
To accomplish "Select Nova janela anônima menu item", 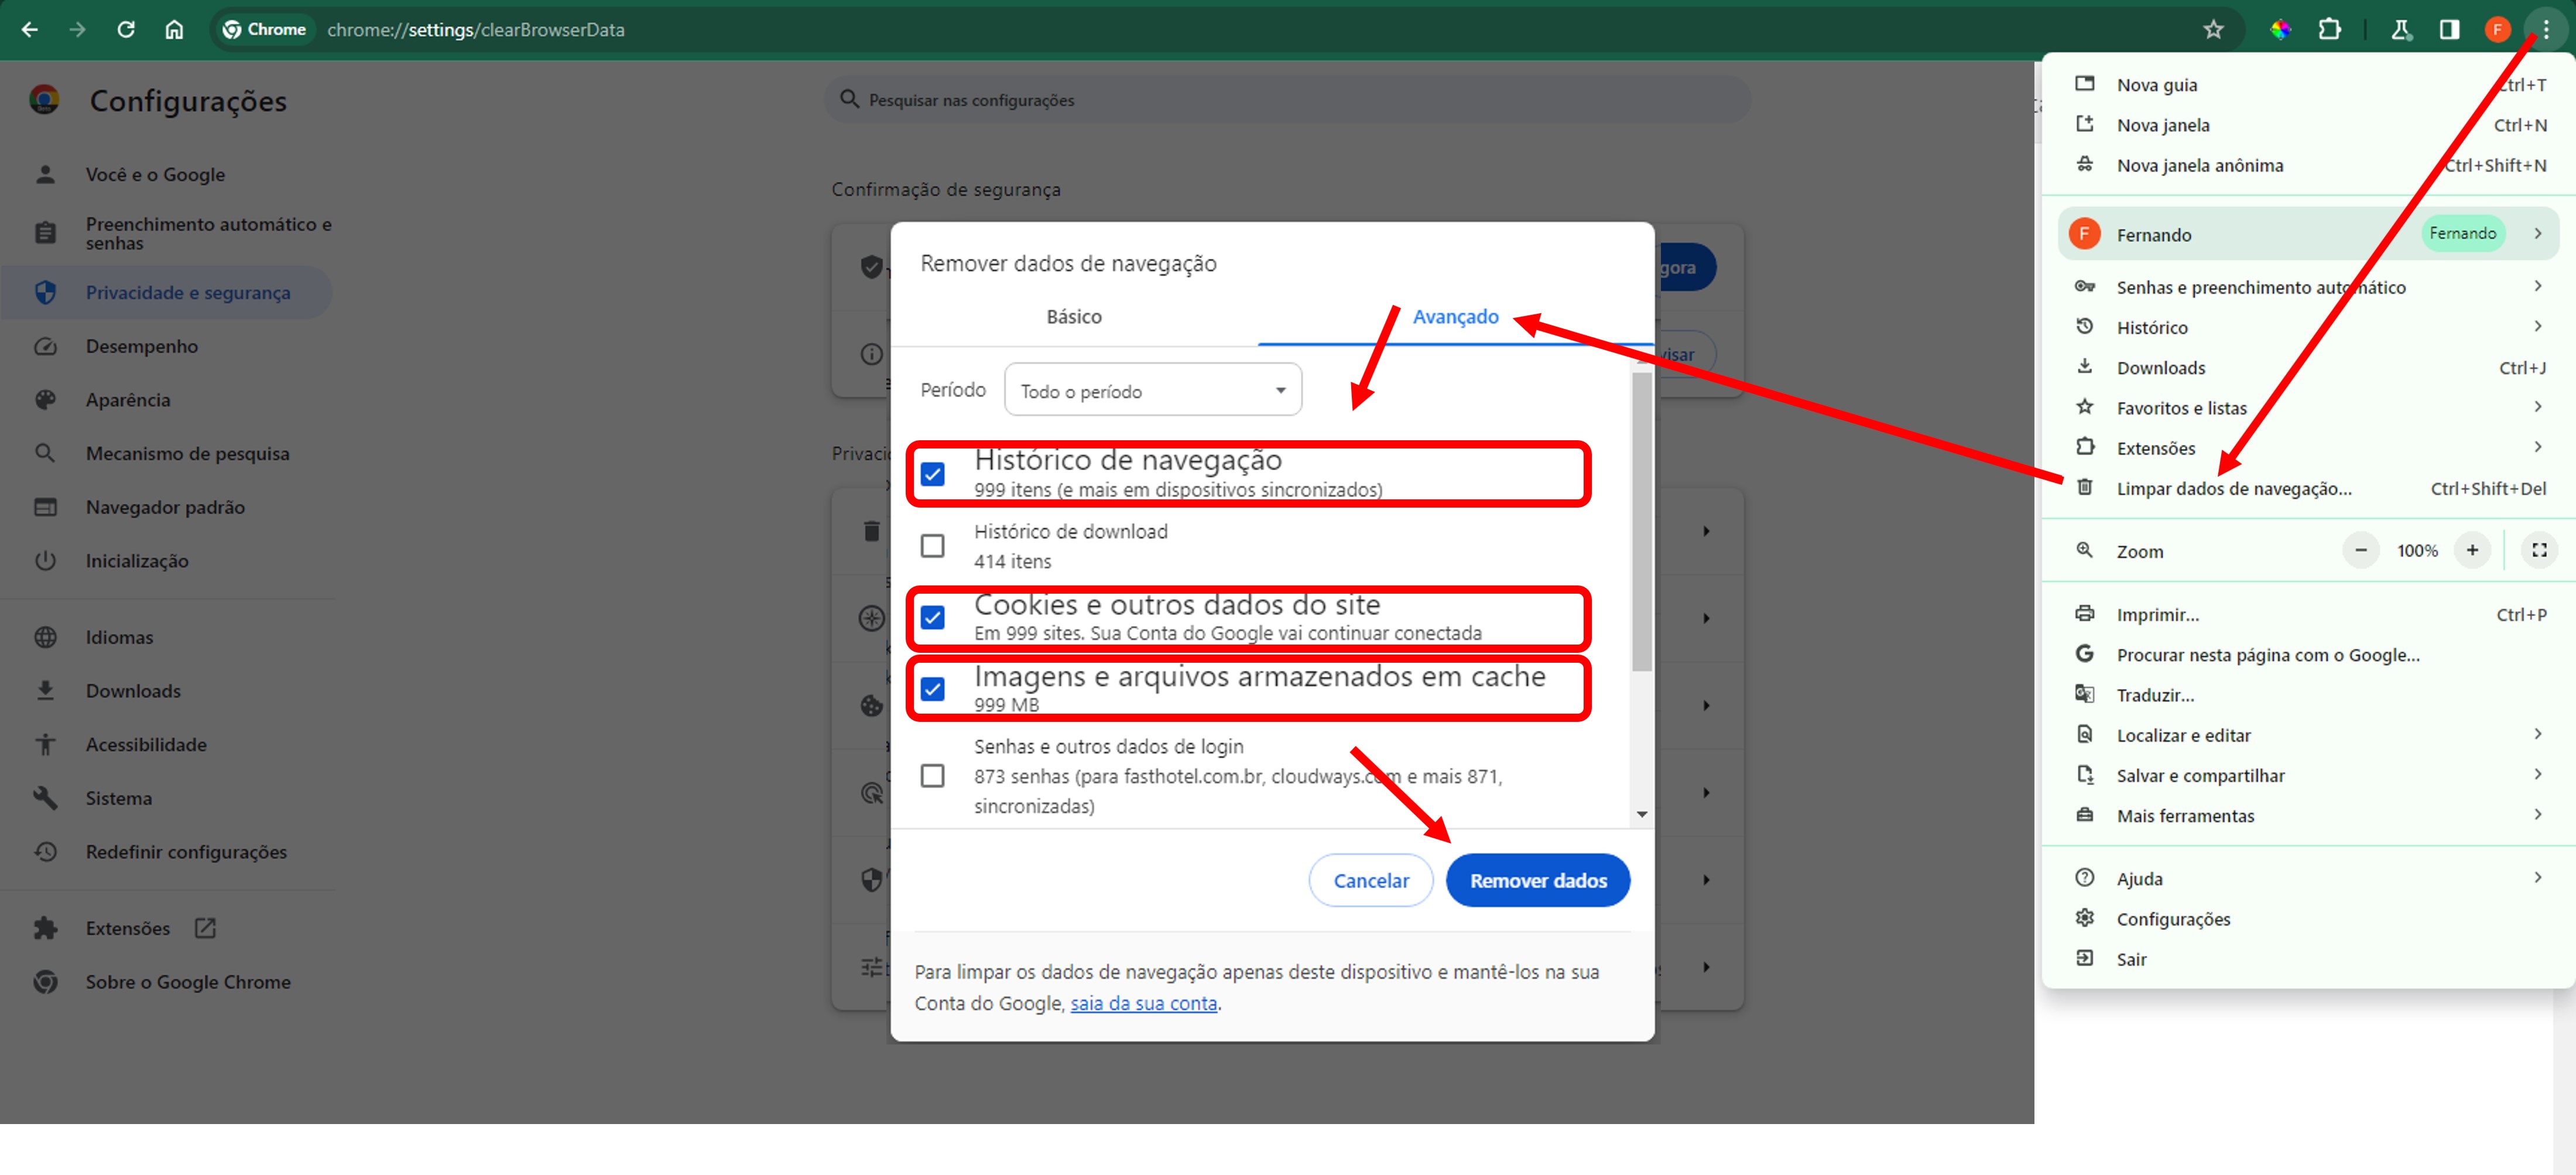I will tap(2200, 165).
